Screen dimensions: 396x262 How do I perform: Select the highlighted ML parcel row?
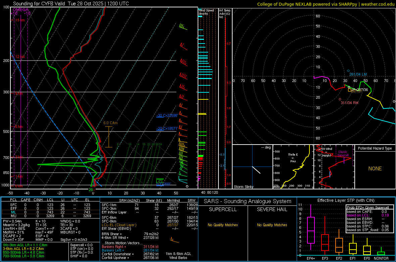coord(50,212)
